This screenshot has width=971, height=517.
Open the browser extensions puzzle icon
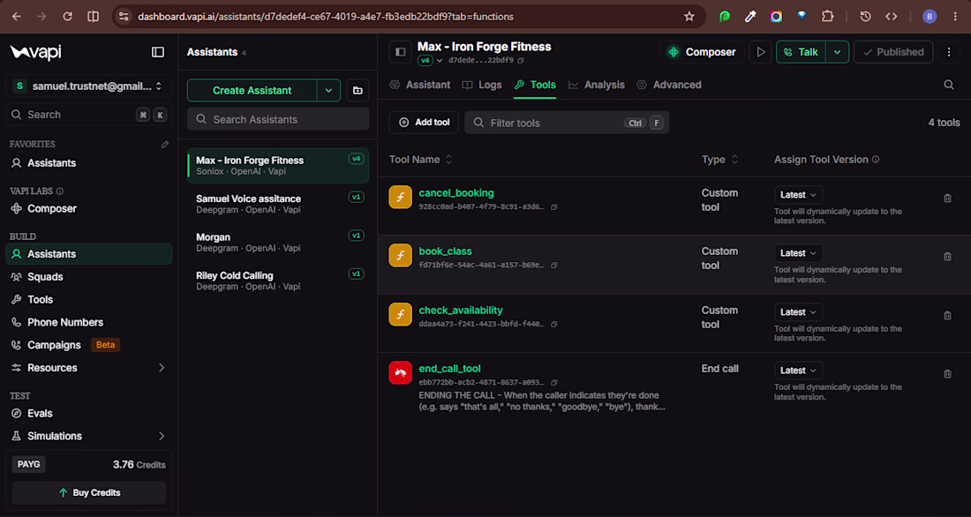827,17
